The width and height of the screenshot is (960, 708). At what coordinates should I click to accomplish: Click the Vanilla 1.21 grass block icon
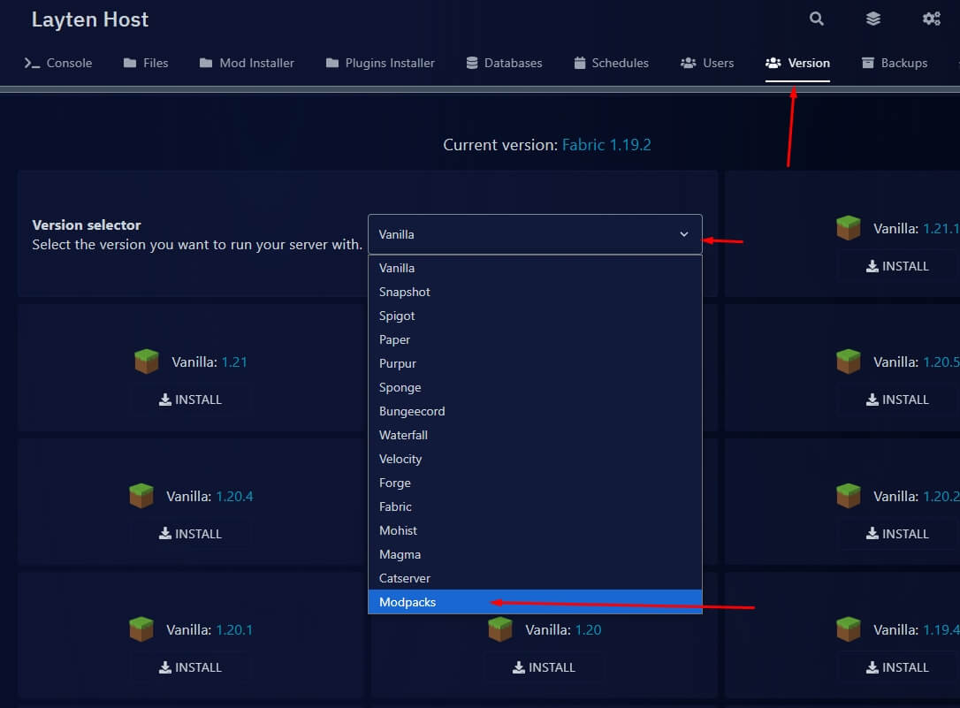(147, 361)
